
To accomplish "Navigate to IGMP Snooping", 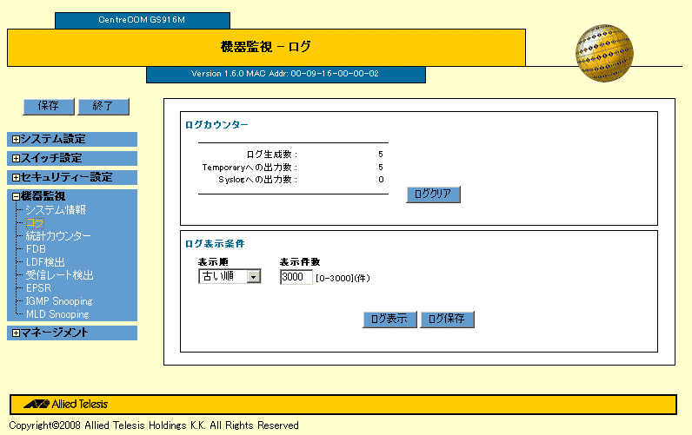I will (59, 301).
